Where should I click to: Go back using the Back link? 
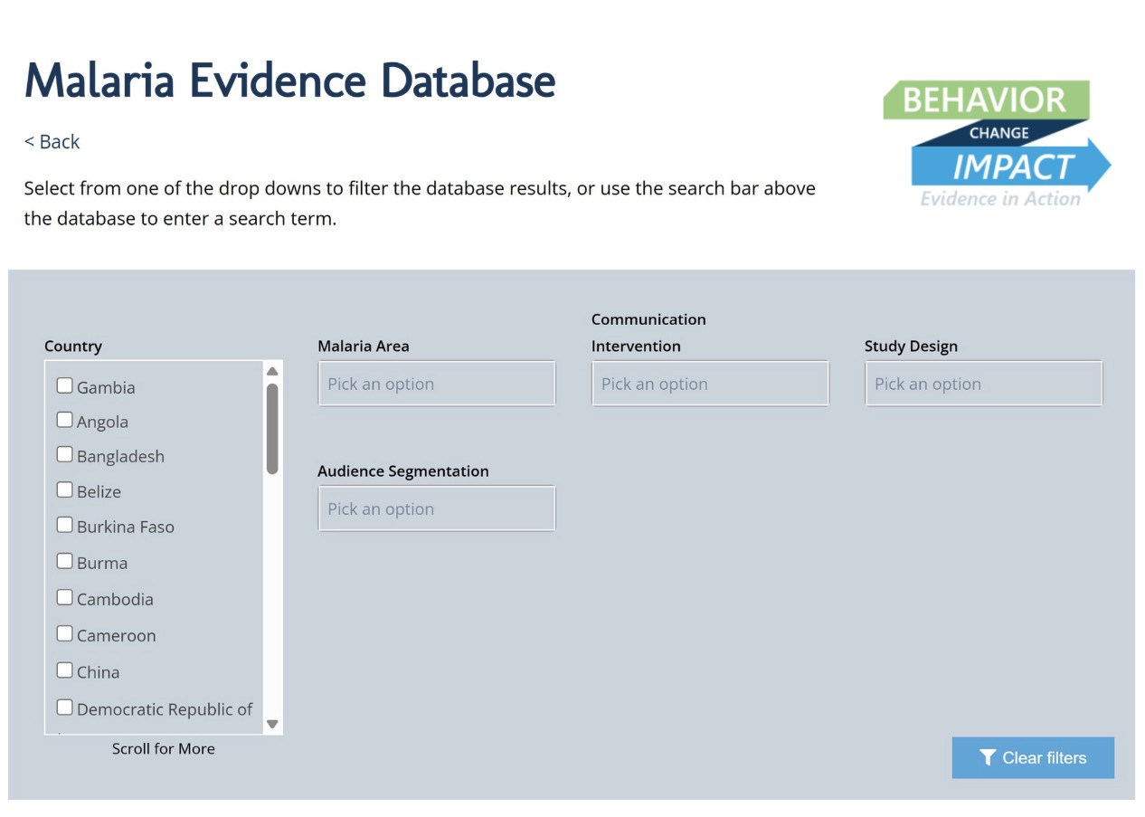(x=52, y=142)
